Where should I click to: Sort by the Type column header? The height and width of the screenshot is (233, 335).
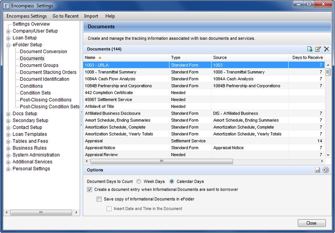[x=190, y=57]
